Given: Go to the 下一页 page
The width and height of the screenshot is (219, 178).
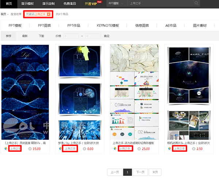Looking at the screenshot, I should tap(140, 172).
